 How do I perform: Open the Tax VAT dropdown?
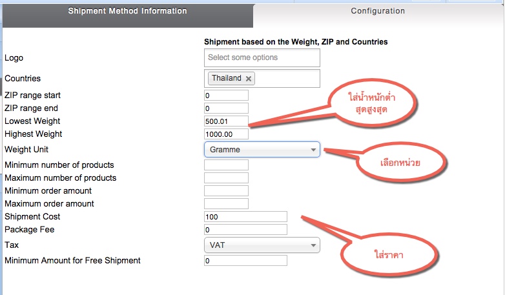coord(262,245)
